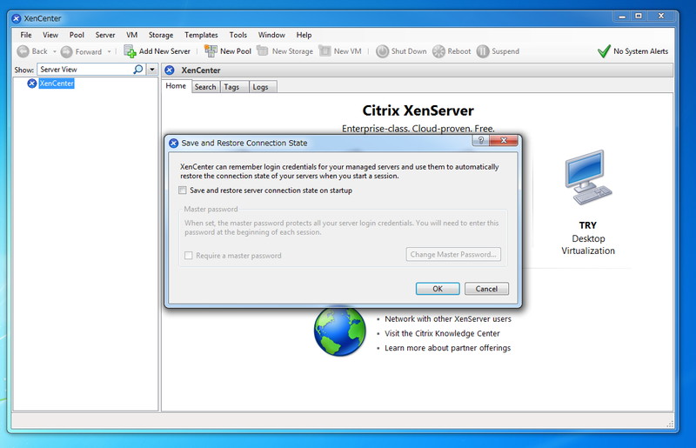This screenshot has width=696, height=448.
Task: Click the Forward arrow icon in toolbar
Action: (67, 52)
